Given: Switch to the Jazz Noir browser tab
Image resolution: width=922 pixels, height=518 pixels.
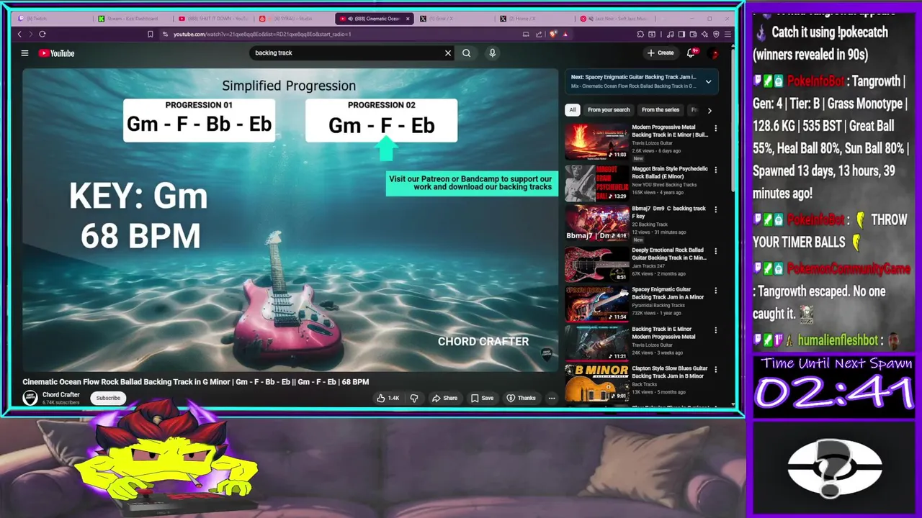Looking at the screenshot, I should pos(616,19).
